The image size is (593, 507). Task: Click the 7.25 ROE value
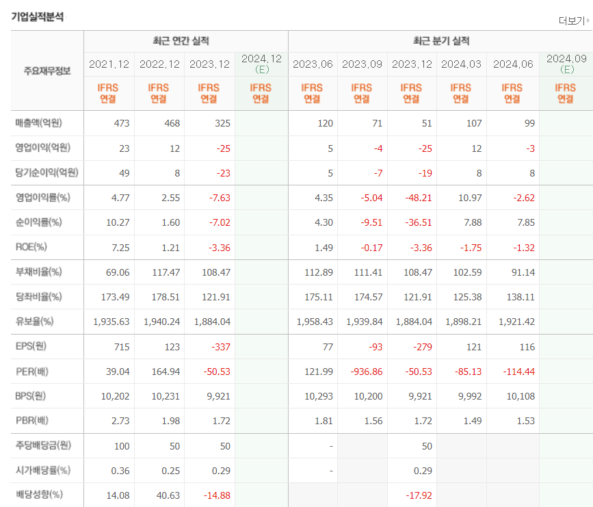pos(120,248)
